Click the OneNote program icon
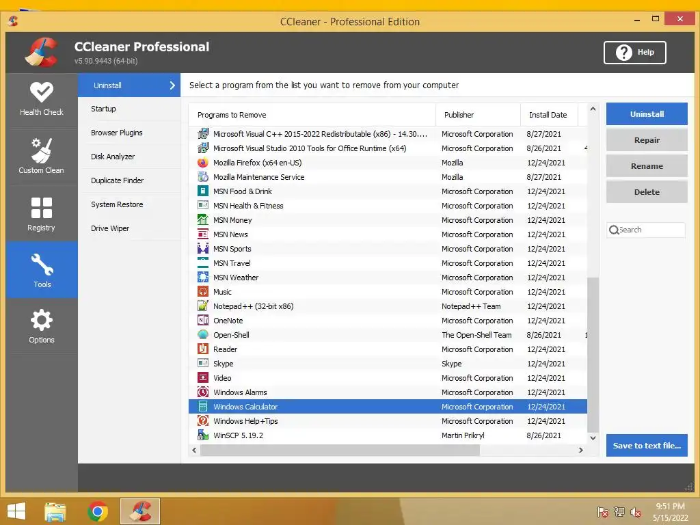Screen dimensions: 700x525 [202, 321]
